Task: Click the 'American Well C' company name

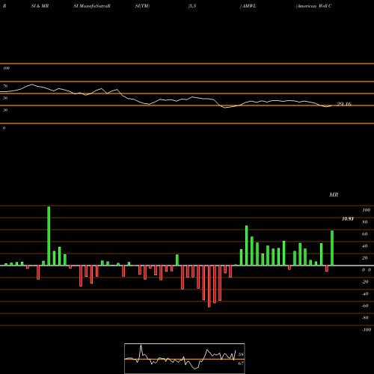Action: point(313,6)
